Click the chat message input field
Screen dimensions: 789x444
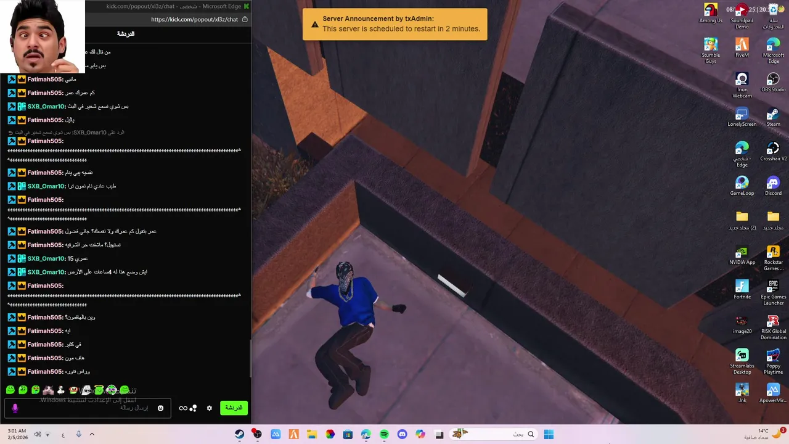[87, 408]
